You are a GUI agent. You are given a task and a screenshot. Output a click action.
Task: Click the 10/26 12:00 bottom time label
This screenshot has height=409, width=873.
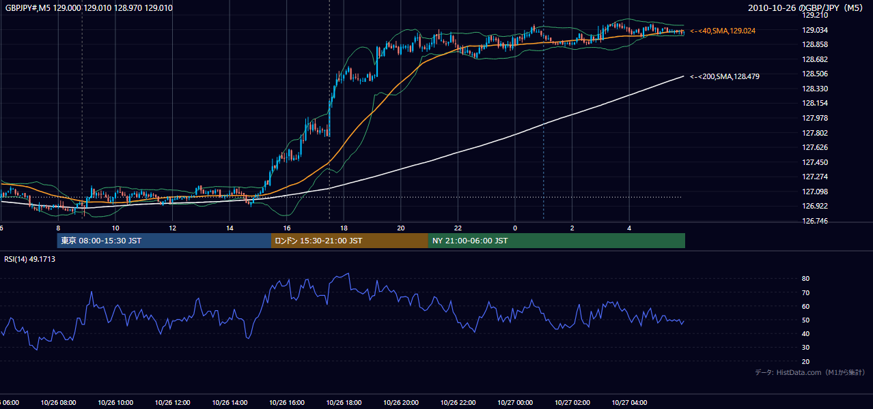click(172, 403)
